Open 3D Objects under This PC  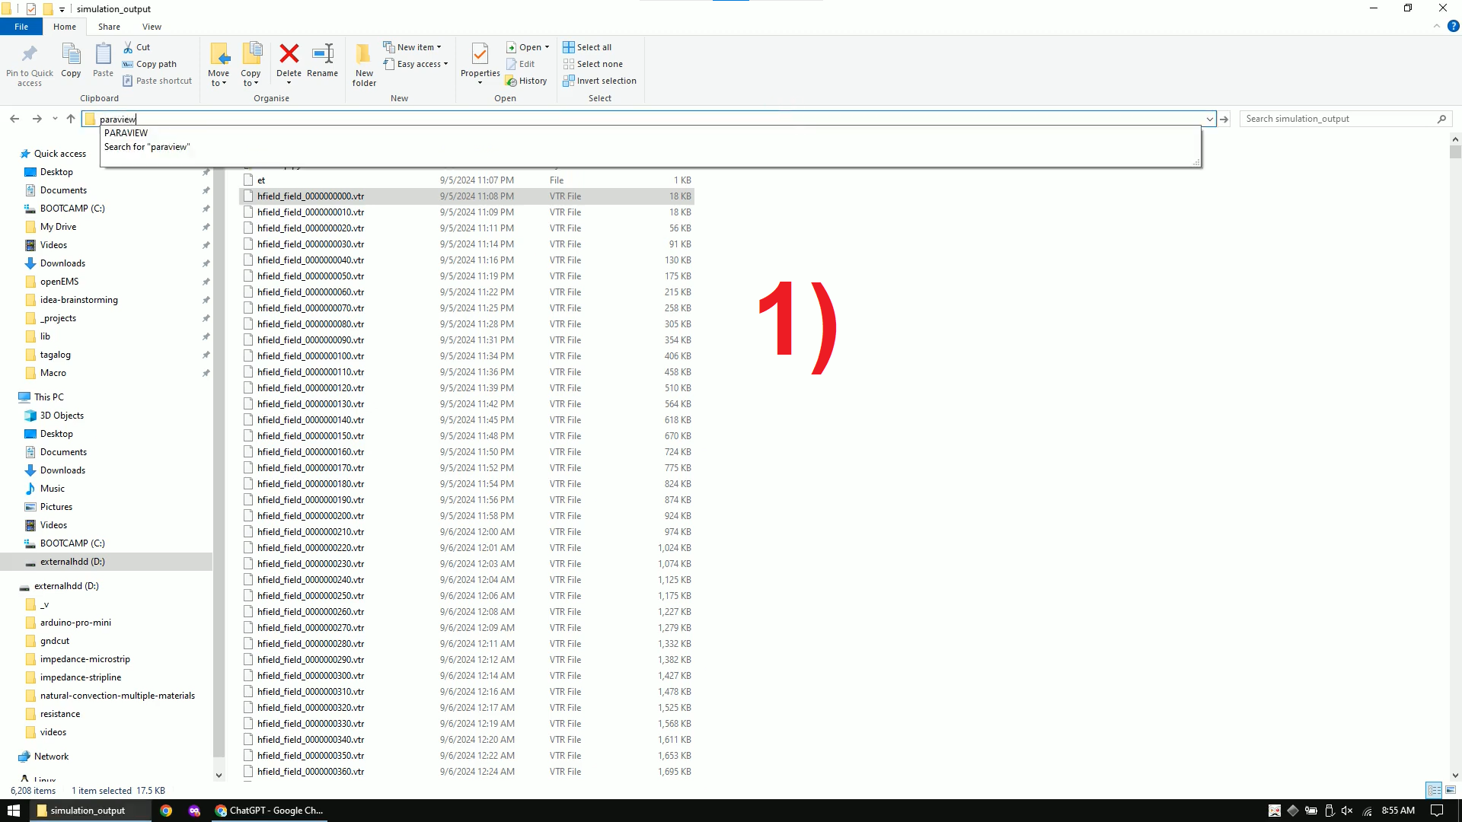click(x=62, y=416)
